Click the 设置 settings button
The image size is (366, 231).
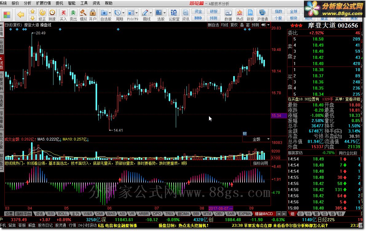click(9, 214)
